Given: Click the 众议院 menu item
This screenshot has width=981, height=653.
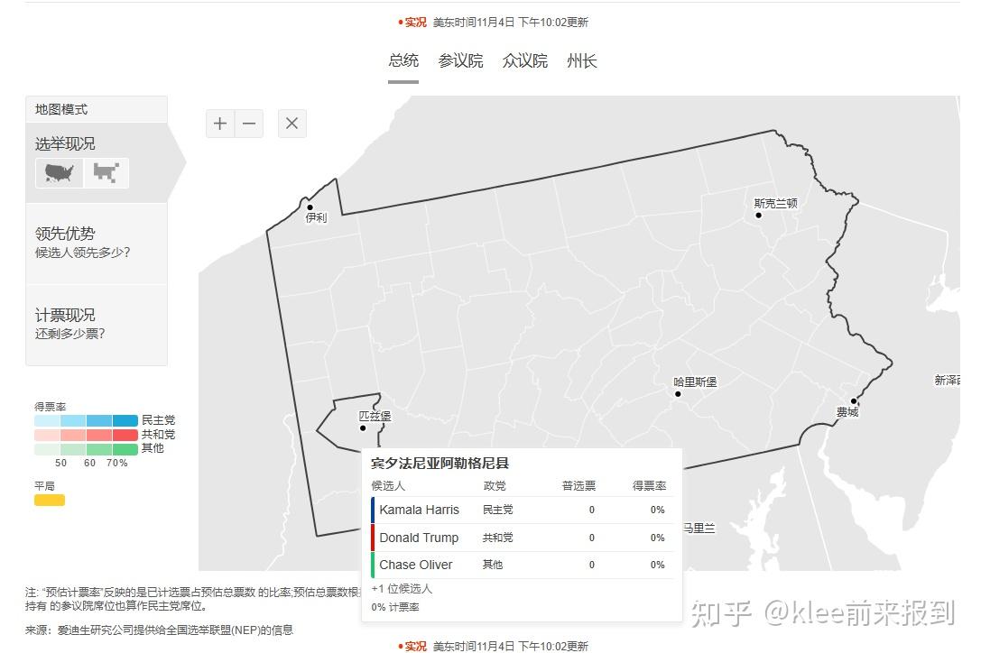Looking at the screenshot, I should pyautogui.click(x=524, y=60).
